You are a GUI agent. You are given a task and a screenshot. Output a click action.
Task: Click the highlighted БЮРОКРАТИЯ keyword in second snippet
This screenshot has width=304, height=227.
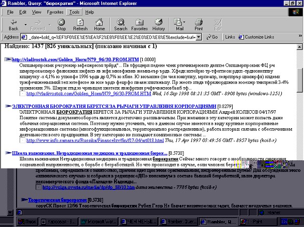[74, 112]
